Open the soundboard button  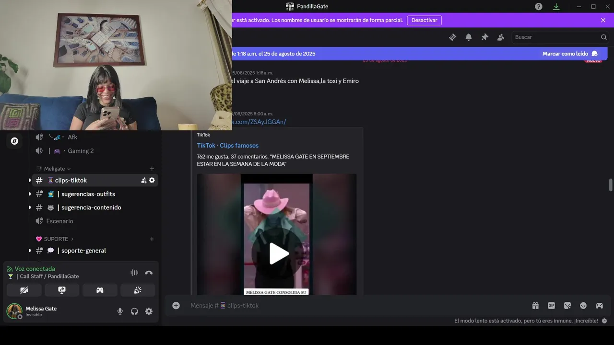(x=138, y=290)
